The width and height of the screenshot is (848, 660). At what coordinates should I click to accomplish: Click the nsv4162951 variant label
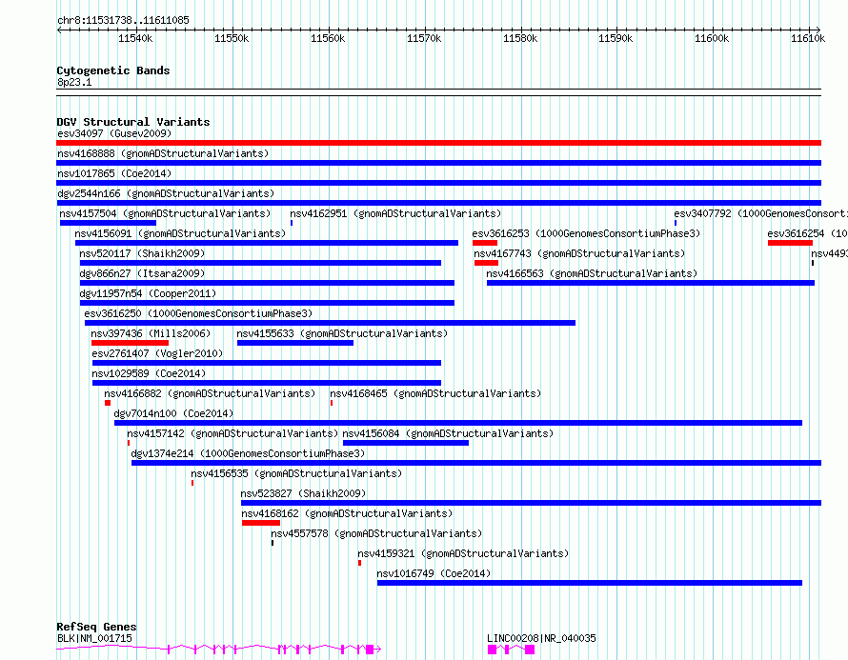pyautogui.click(x=395, y=213)
